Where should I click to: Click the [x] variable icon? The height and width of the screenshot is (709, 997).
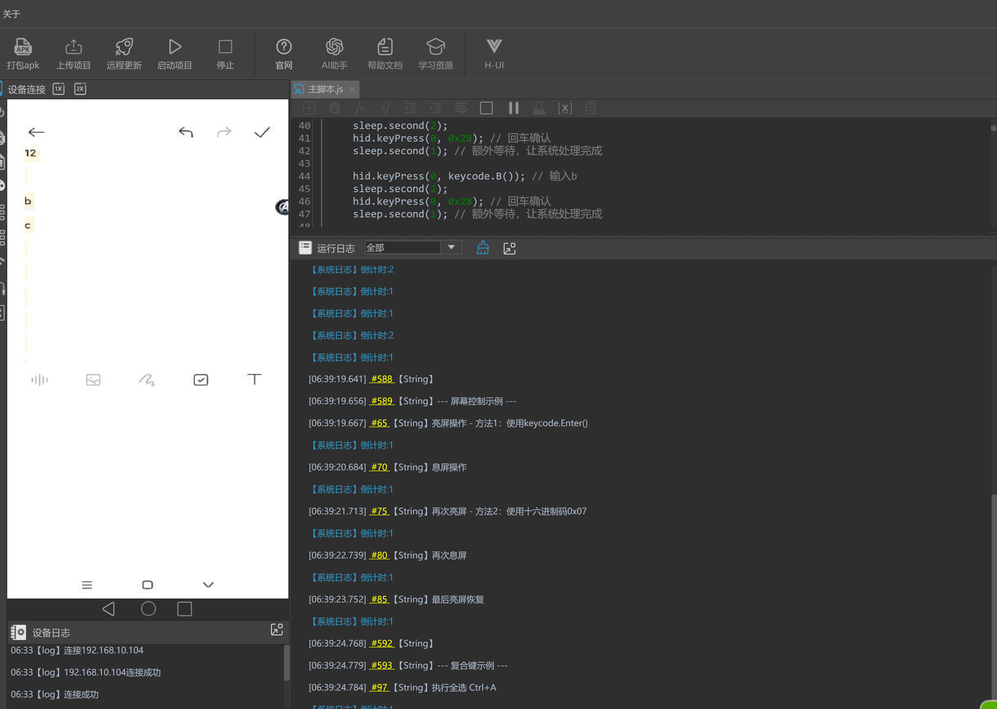point(565,108)
